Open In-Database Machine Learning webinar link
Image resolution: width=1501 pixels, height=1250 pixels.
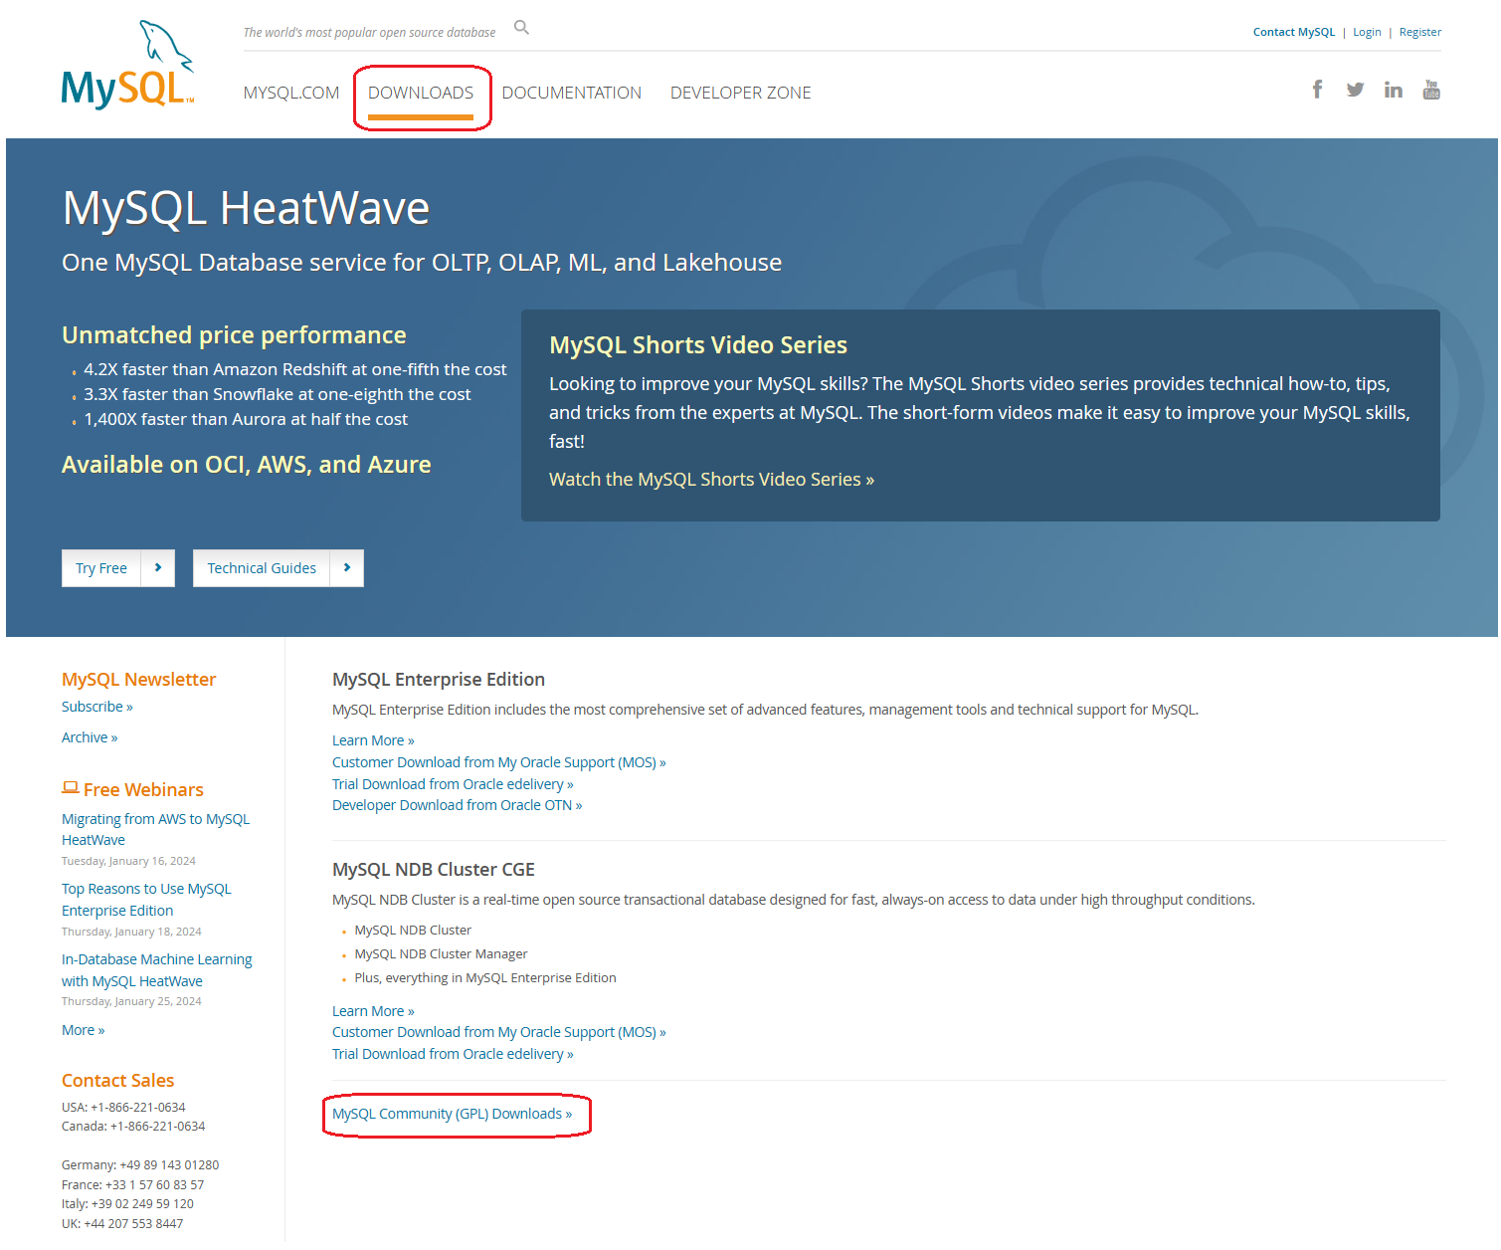(157, 970)
